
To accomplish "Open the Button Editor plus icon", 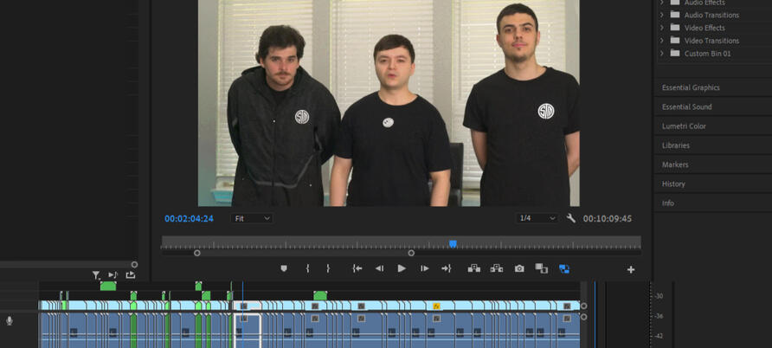I will click(631, 270).
